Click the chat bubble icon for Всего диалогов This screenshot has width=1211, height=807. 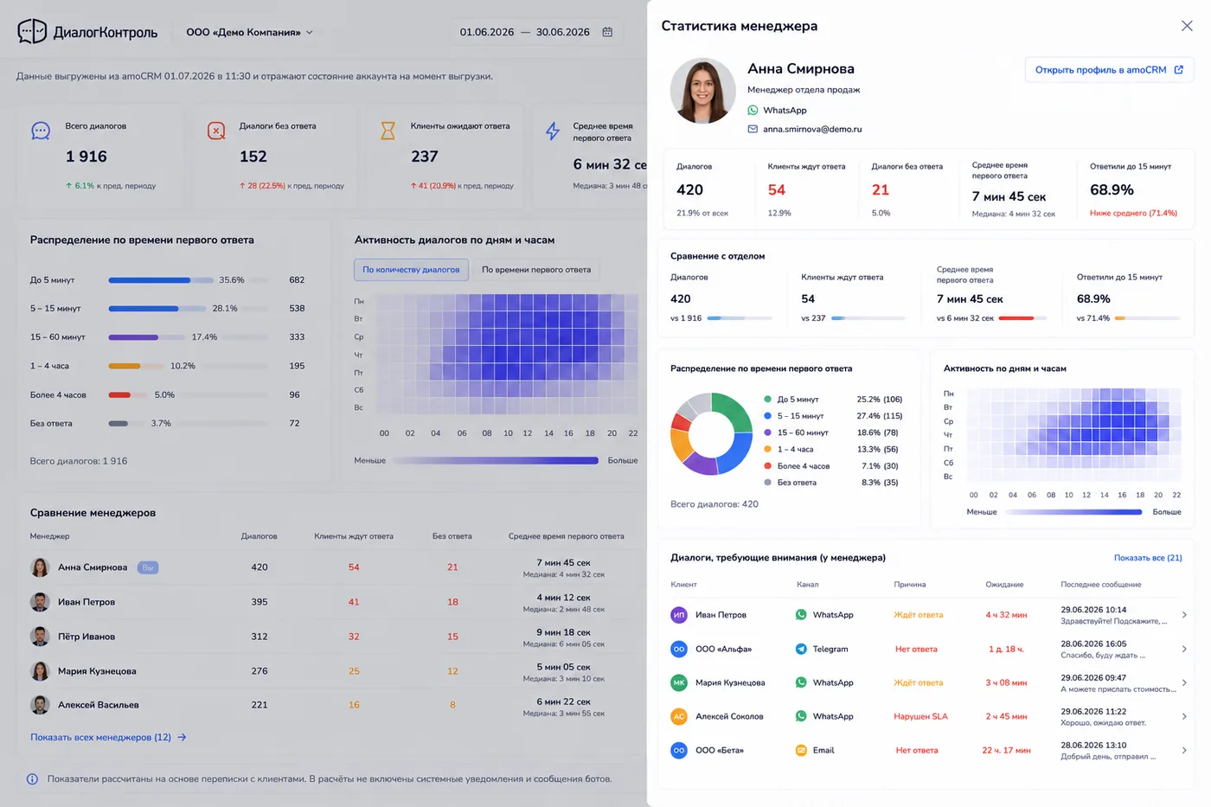(x=41, y=131)
